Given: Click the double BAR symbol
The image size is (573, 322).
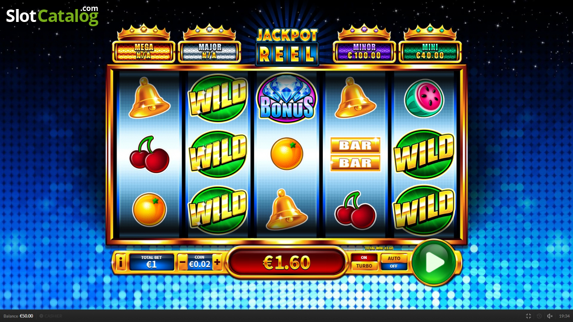Looking at the screenshot, I should pos(355,154).
